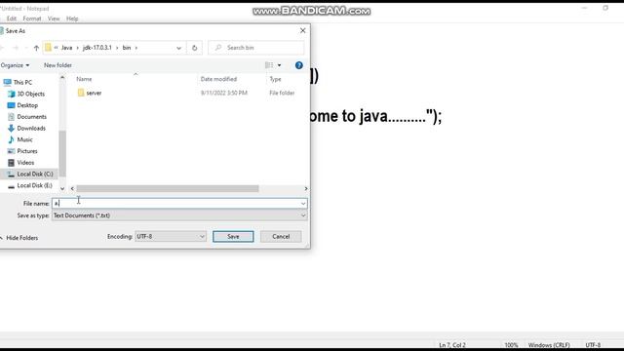Click UTF-8 in Notepad status bar
This screenshot has height=351, width=624.
(x=593, y=345)
